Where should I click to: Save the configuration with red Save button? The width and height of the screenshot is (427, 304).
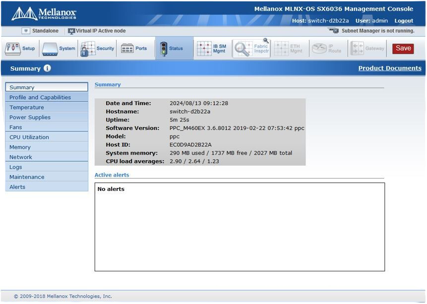tap(403, 49)
